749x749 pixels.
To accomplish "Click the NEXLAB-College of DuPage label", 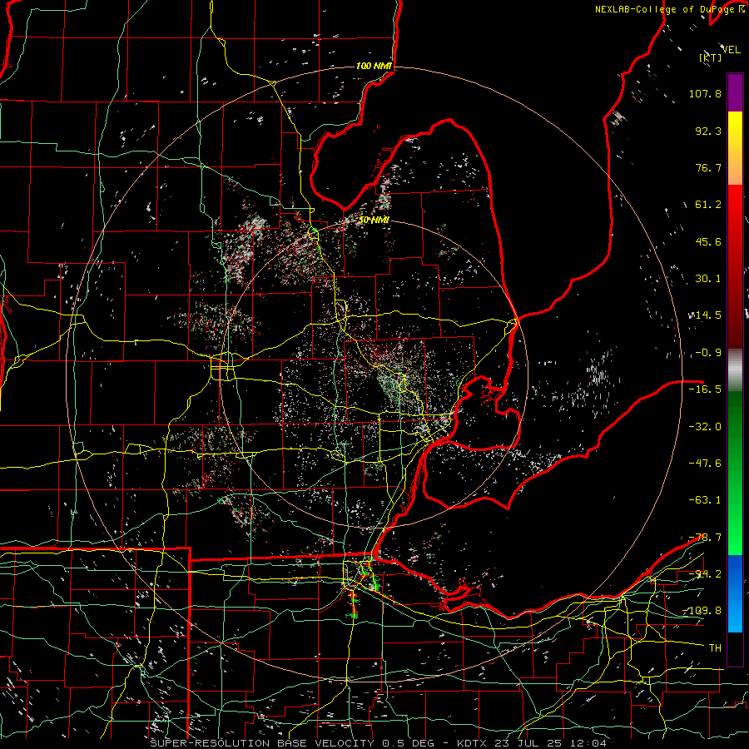I will pyautogui.click(x=664, y=9).
